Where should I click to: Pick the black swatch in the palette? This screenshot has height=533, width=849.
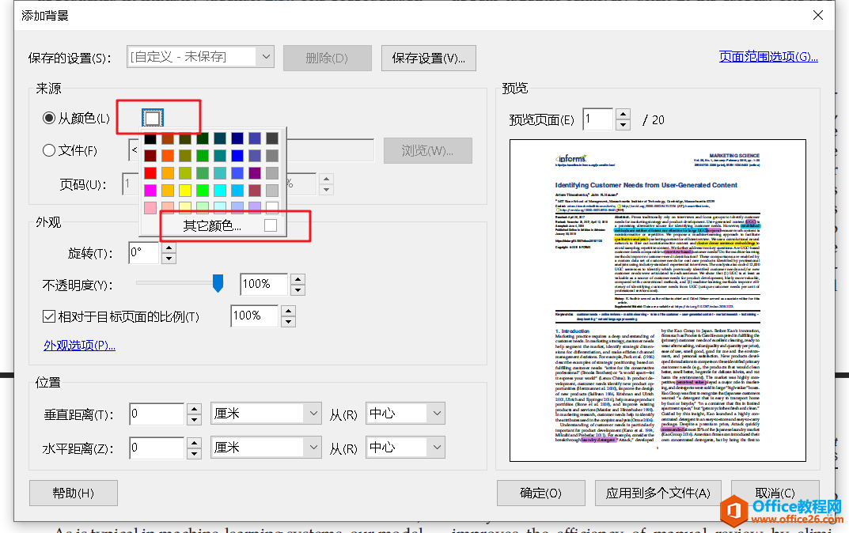pos(150,138)
